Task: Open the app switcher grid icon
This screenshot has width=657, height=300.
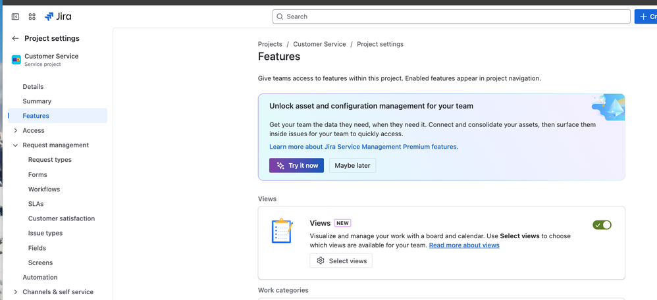Action: click(32, 16)
